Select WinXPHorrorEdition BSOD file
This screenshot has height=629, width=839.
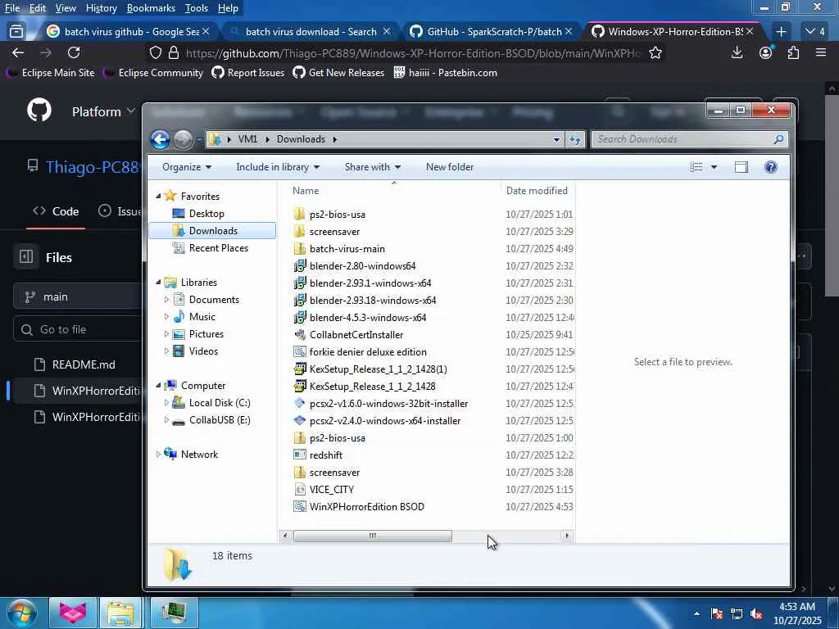pyautogui.click(x=366, y=506)
